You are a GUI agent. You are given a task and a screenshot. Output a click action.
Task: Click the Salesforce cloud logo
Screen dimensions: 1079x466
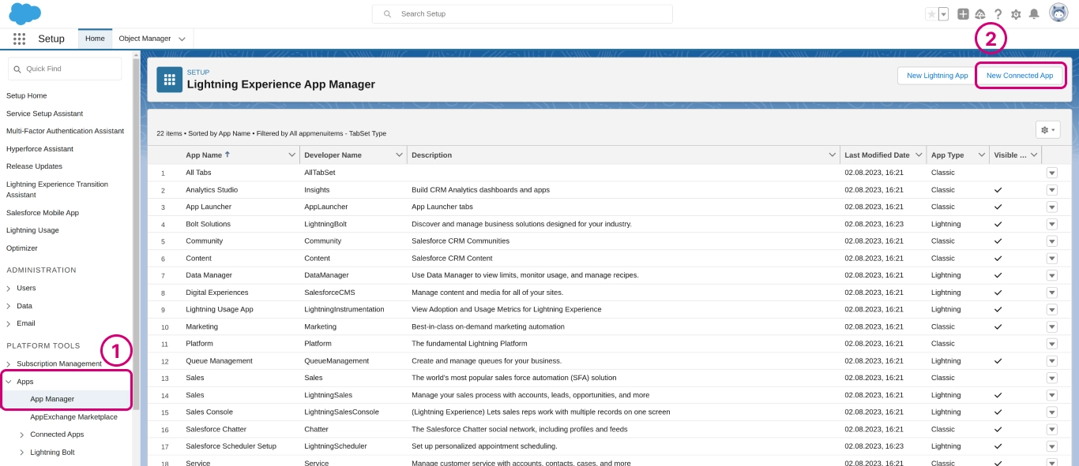click(x=24, y=13)
